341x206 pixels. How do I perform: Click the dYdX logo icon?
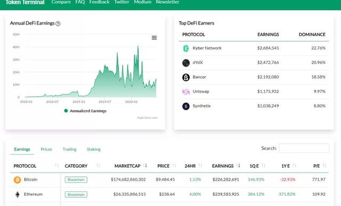pos(186,63)
